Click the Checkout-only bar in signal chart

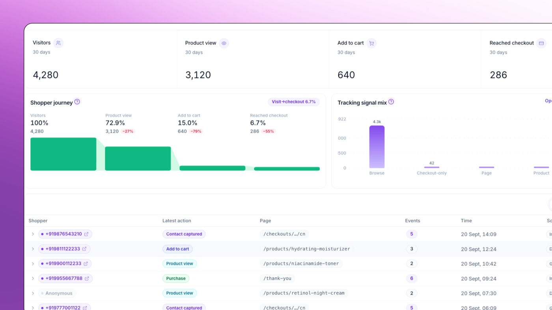432,167
